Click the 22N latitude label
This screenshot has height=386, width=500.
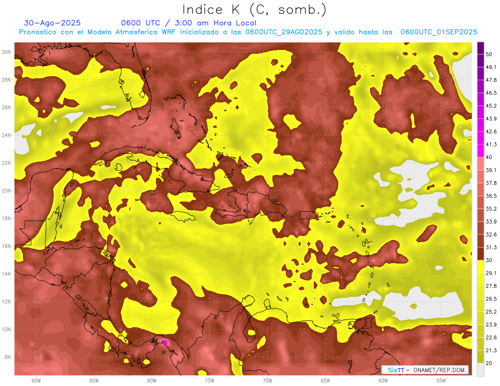point(7,163)
